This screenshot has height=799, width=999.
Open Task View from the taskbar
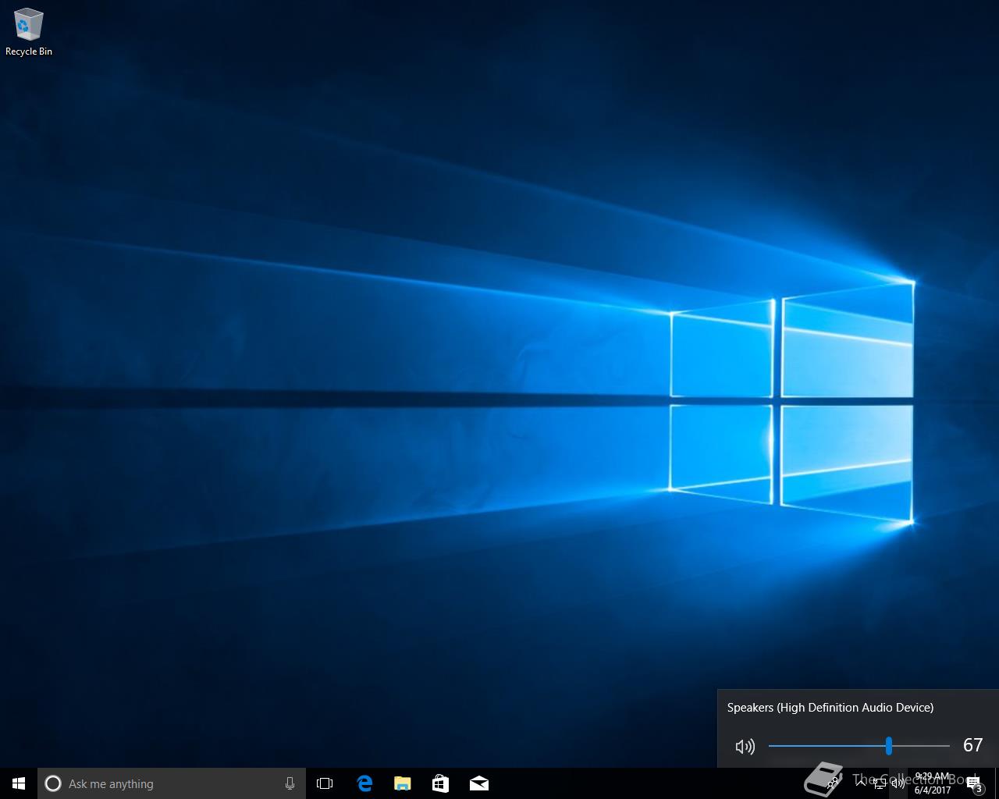click(325, 783)
